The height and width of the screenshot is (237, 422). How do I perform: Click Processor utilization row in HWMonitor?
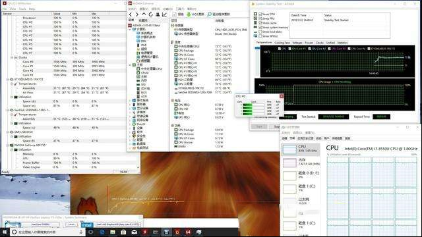pyautogui.click(x=63, y=18)
